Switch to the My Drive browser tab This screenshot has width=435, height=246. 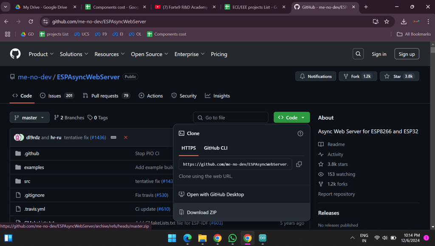coord(45,7)
